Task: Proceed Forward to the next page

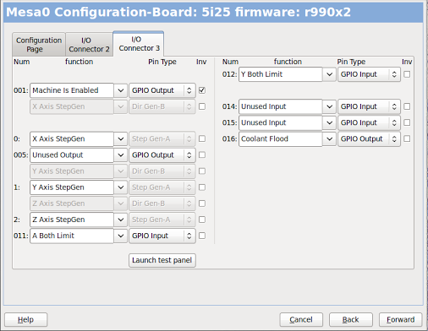Action: 401,320
